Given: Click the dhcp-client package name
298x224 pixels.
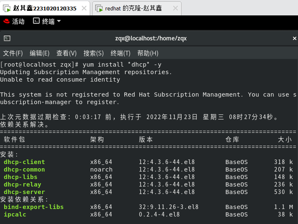Looking at the screenshot, I should pyautogui.click(x=24, y=162).
